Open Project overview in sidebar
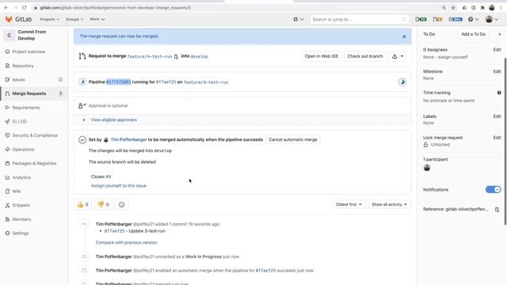 pyautogui.click(x=29, y=51)
